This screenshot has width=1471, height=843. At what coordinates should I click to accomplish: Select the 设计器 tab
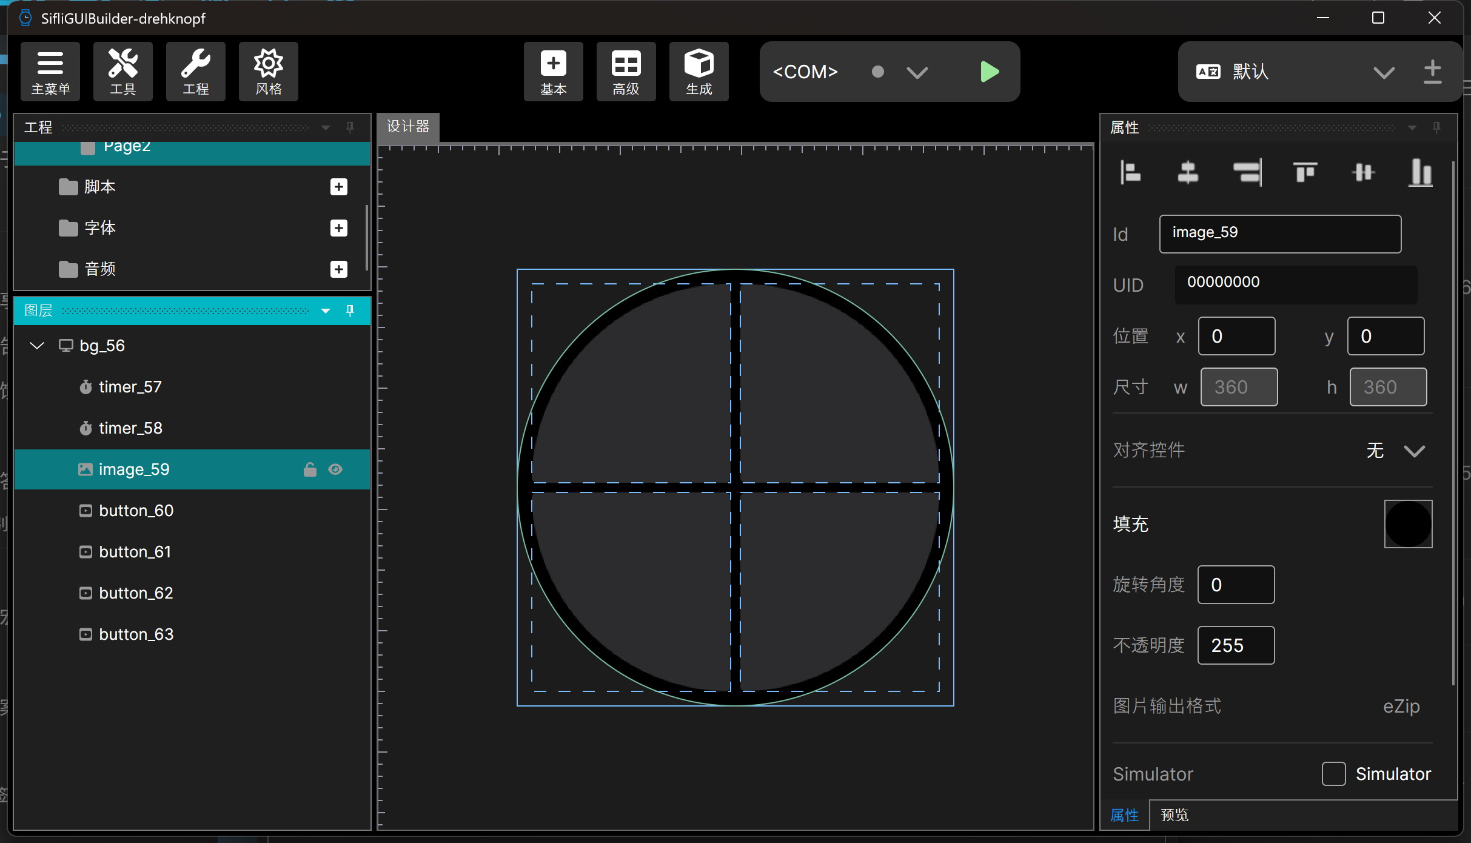tap(408, 127)
